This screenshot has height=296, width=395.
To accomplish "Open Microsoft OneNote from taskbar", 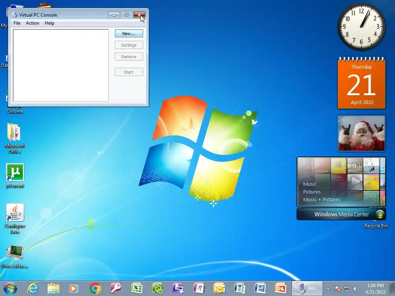I will coord(199,288).
